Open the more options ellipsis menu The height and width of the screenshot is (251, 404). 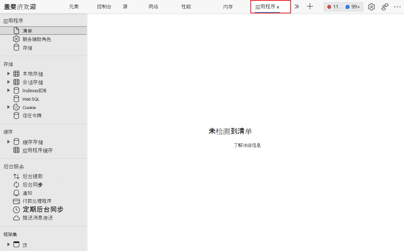pyautogui.click(x=397, y=7)
